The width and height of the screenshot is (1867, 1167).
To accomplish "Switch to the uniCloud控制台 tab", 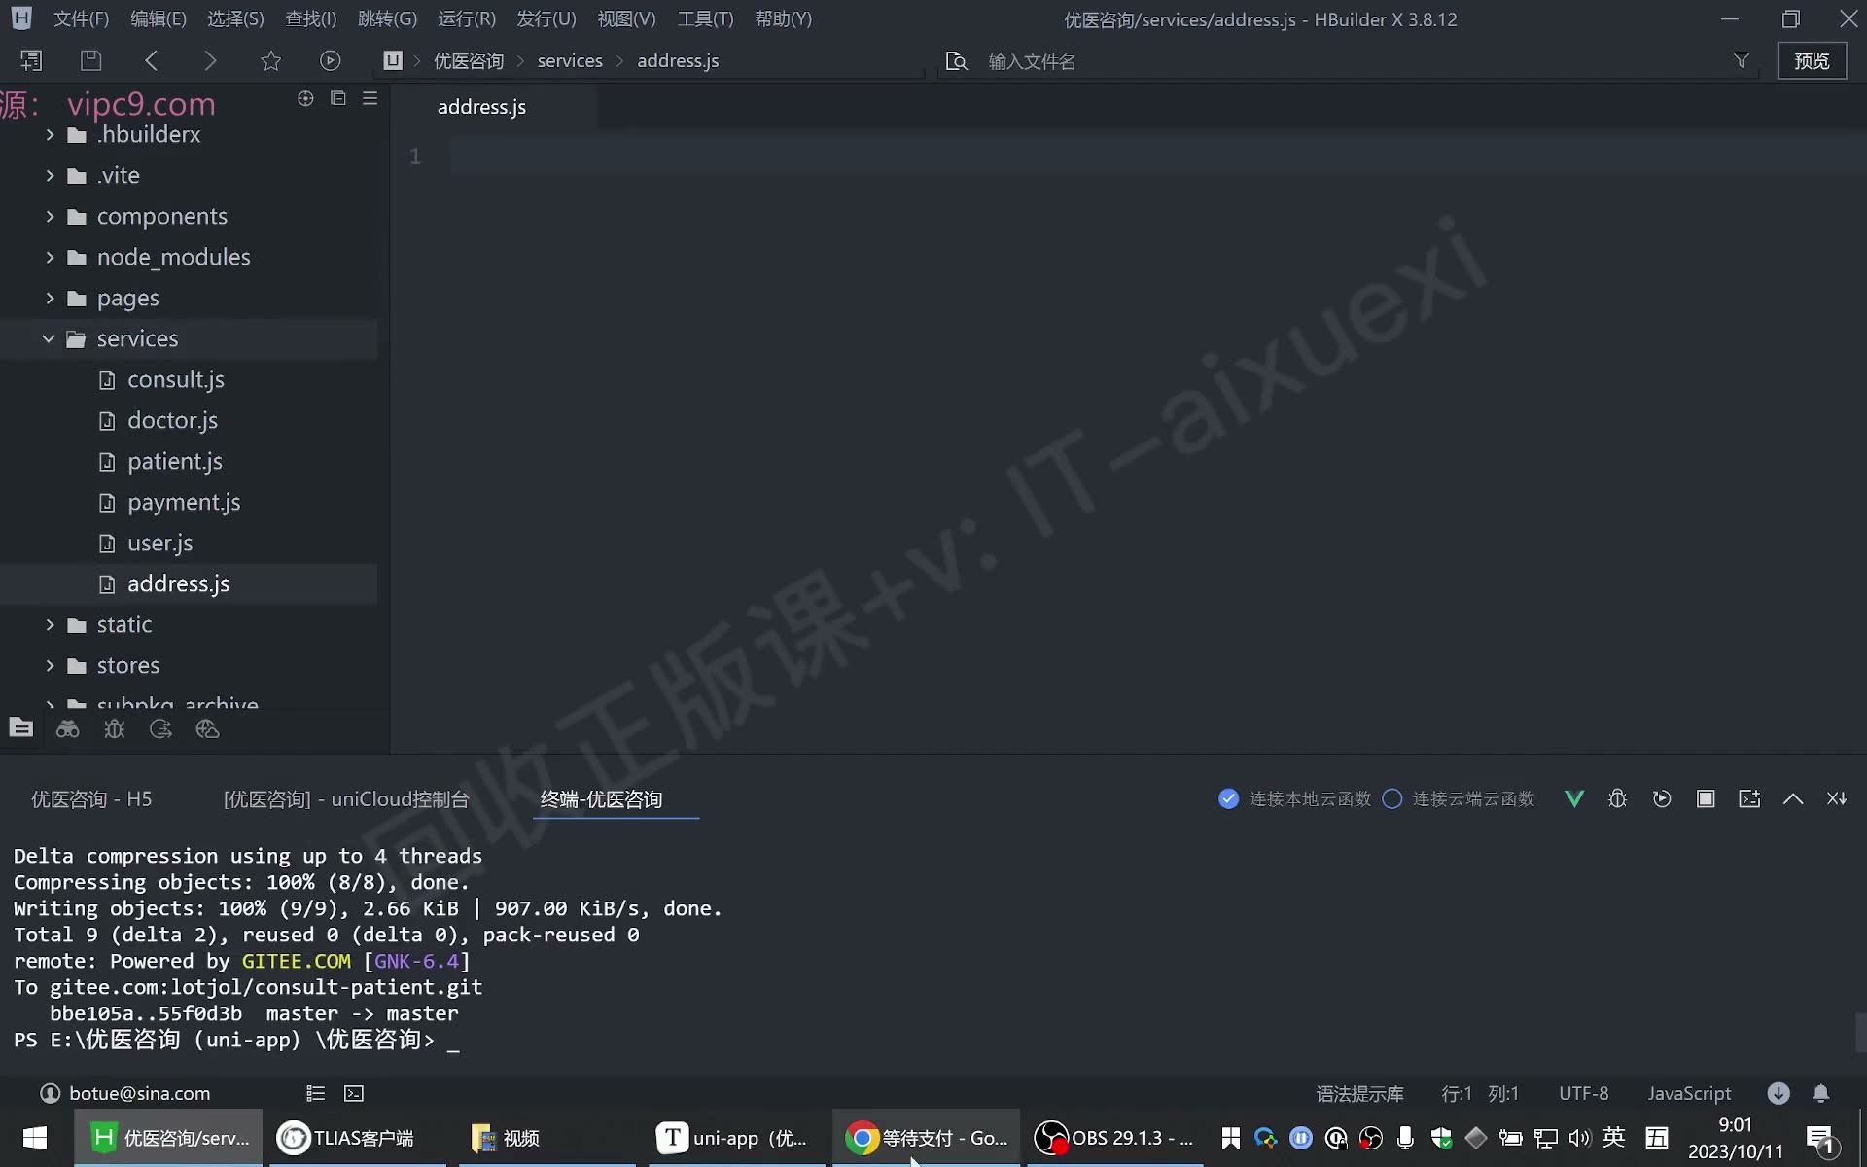I will [346, 798].
